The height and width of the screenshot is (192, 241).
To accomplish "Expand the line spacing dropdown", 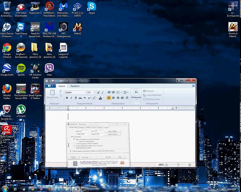I will coord(128,92).
